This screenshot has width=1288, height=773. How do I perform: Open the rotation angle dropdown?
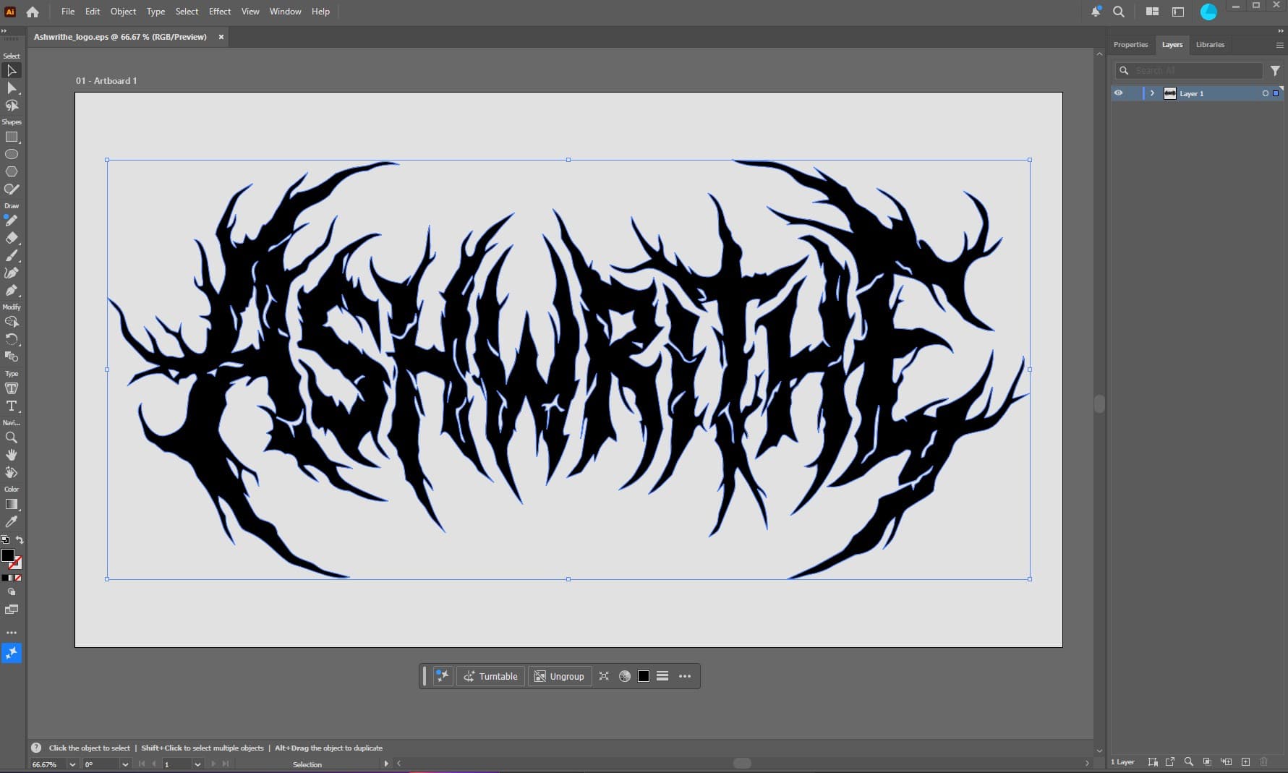click(x=125, y=764)
